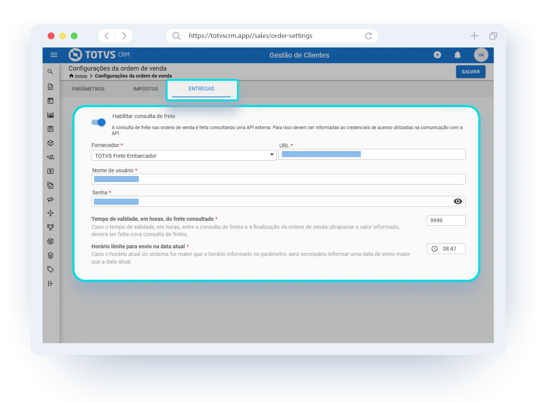This screenshot has height=402, width=542.
Task: Toggle Habilitar consulta de frete switch
Action: (x=98, y=122)
